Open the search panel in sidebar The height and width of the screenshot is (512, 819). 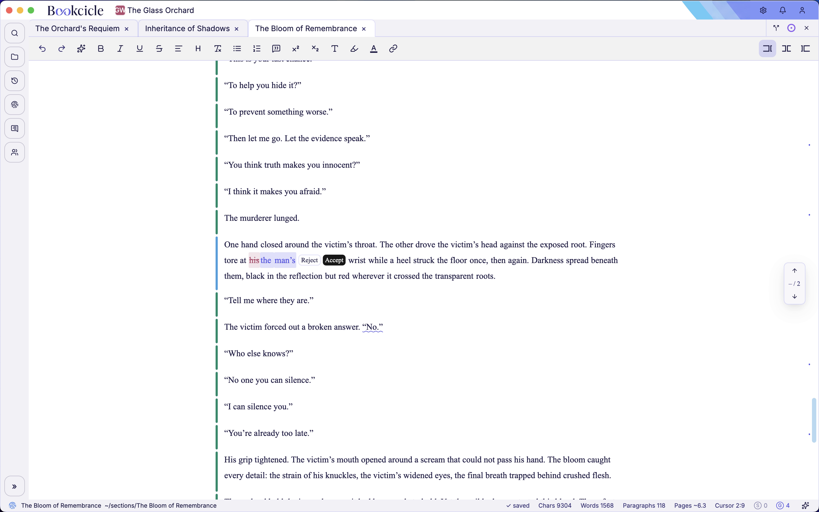coord(15,33)
